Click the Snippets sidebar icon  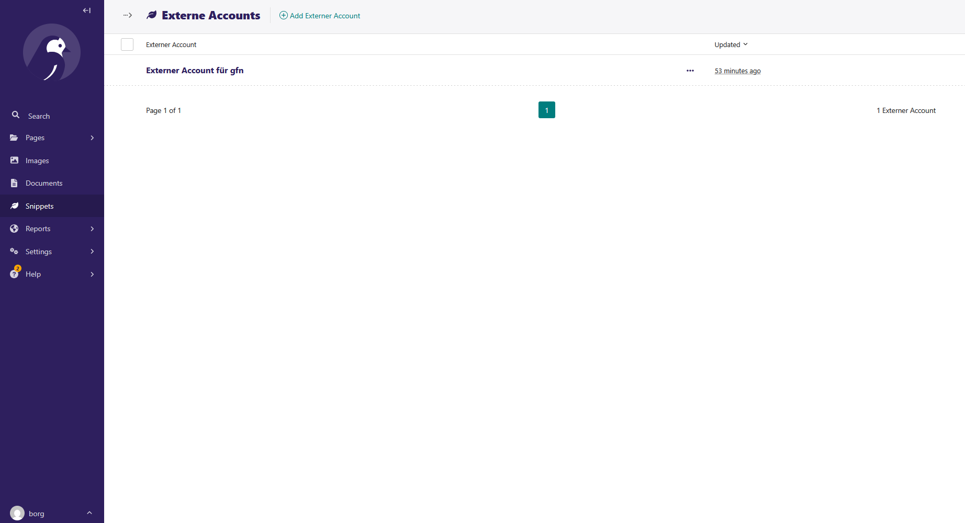pyautogui.click(x=15, y=206)
